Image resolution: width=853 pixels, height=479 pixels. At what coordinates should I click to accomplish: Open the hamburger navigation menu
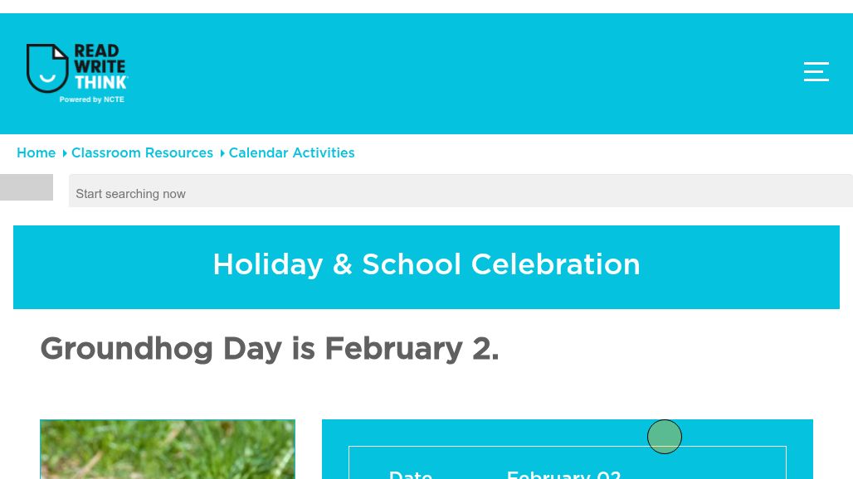816,72
